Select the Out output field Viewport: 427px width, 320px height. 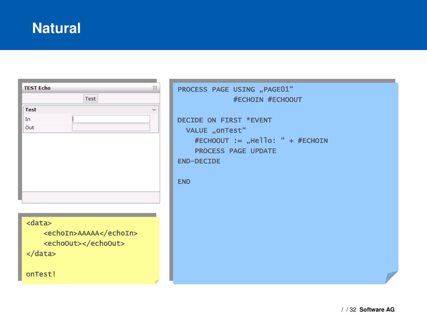coord(111,127)
